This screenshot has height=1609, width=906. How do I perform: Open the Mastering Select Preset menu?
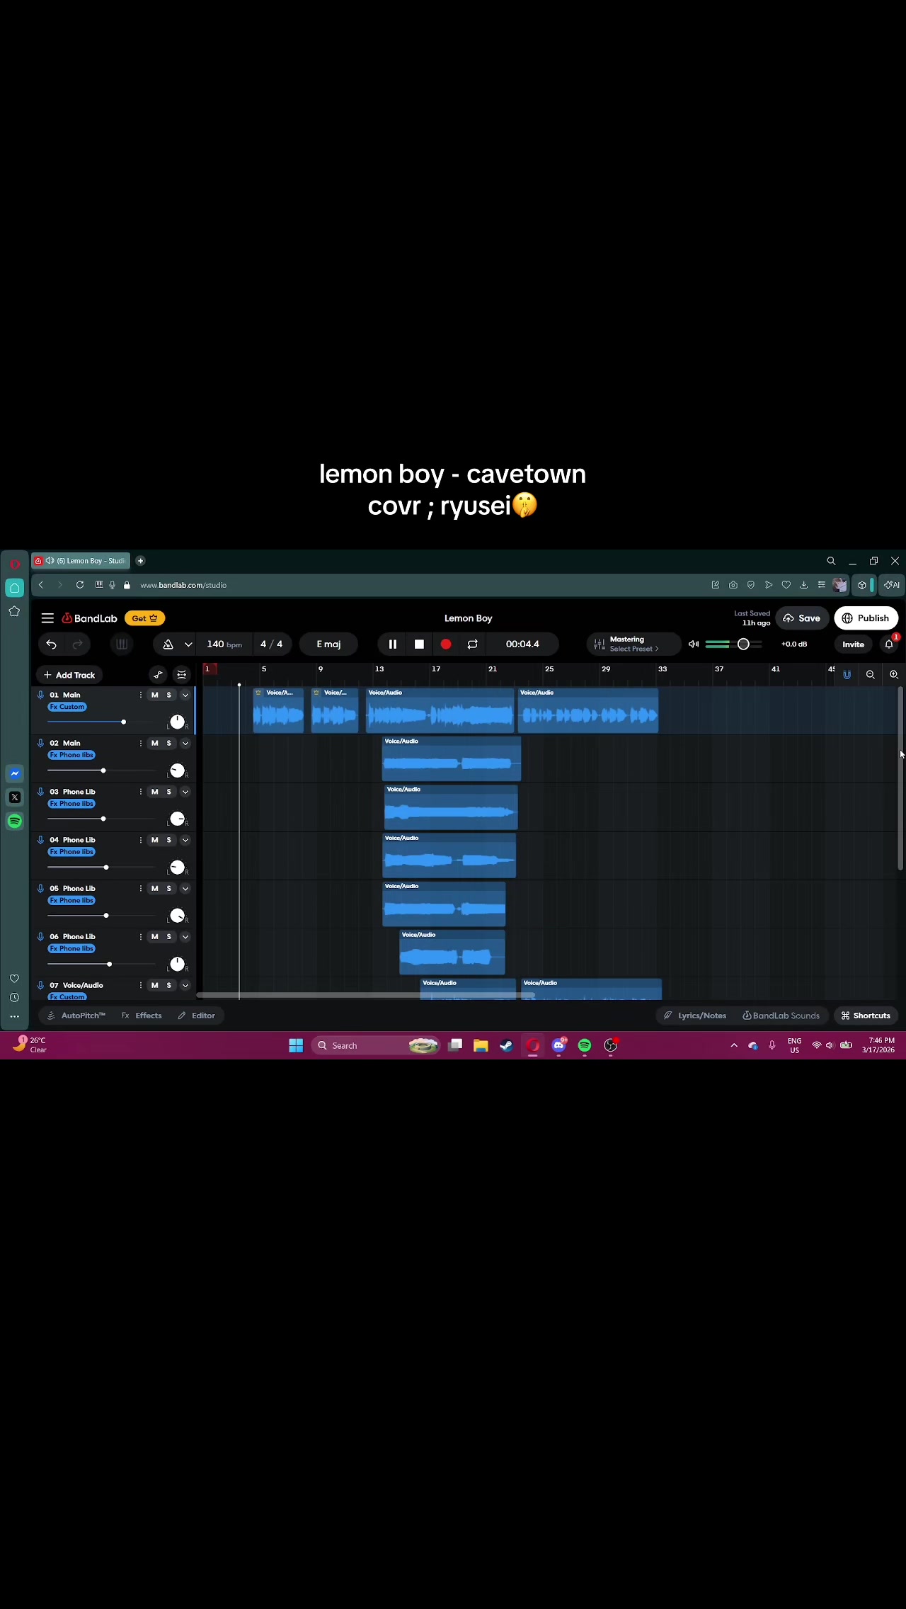click(x=633, y=644)
